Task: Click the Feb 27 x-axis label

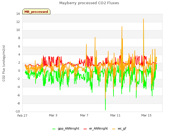Action: coord(22,116)
